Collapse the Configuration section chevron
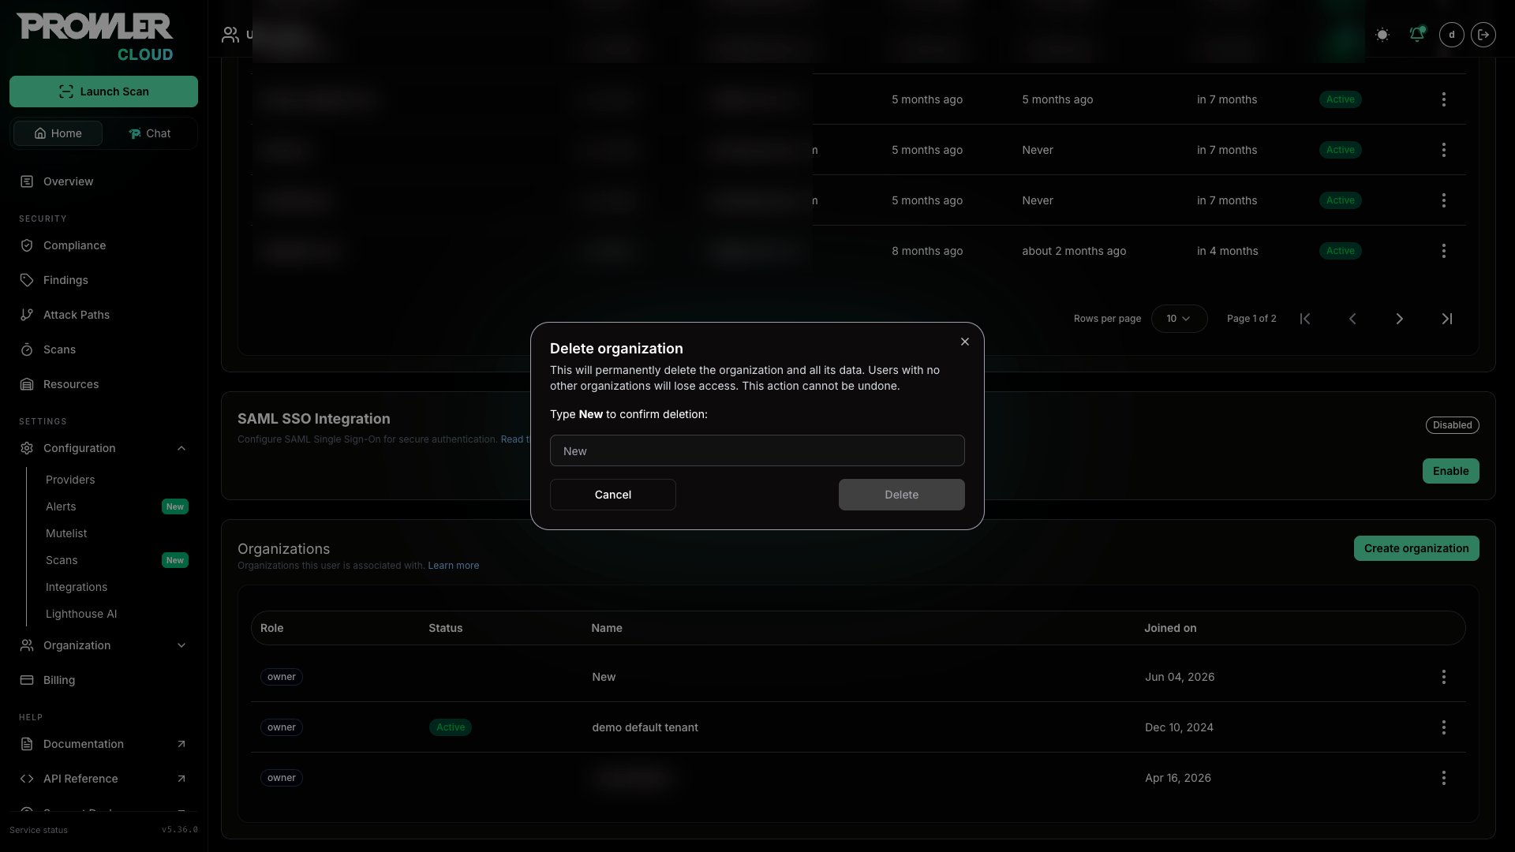This screenshot has height=852, width=1515. pyautogui.click(x=181, y=448)
